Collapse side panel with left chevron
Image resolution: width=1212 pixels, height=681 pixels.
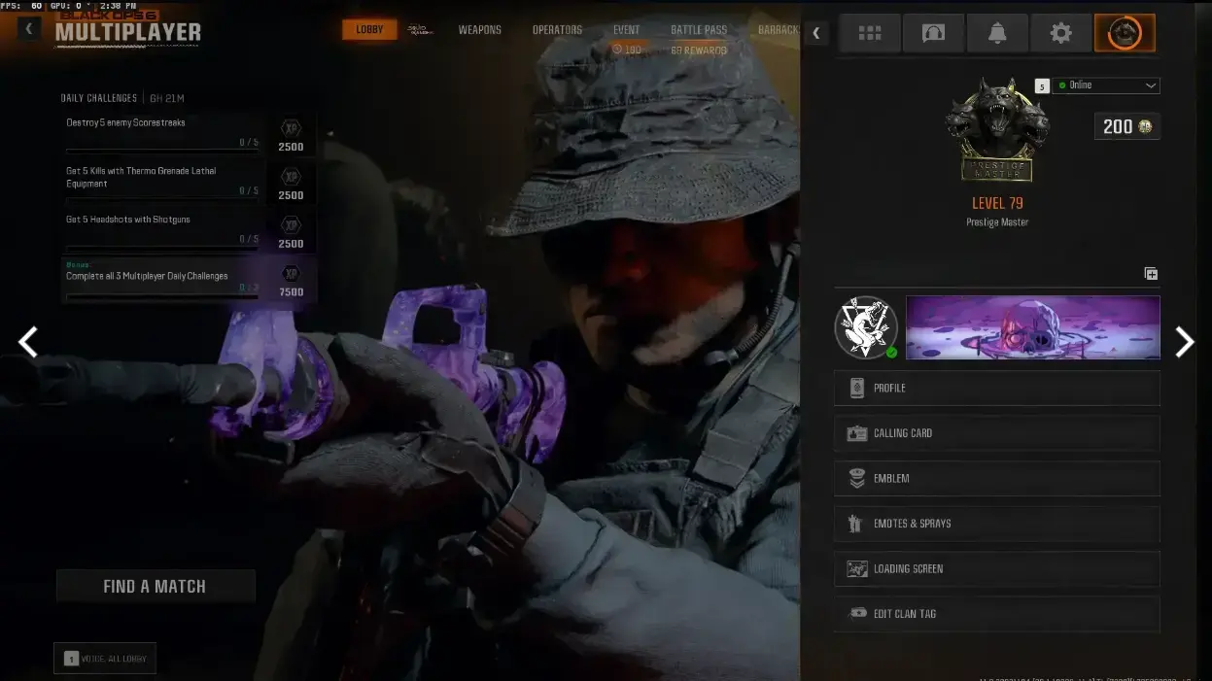(815, 33)
